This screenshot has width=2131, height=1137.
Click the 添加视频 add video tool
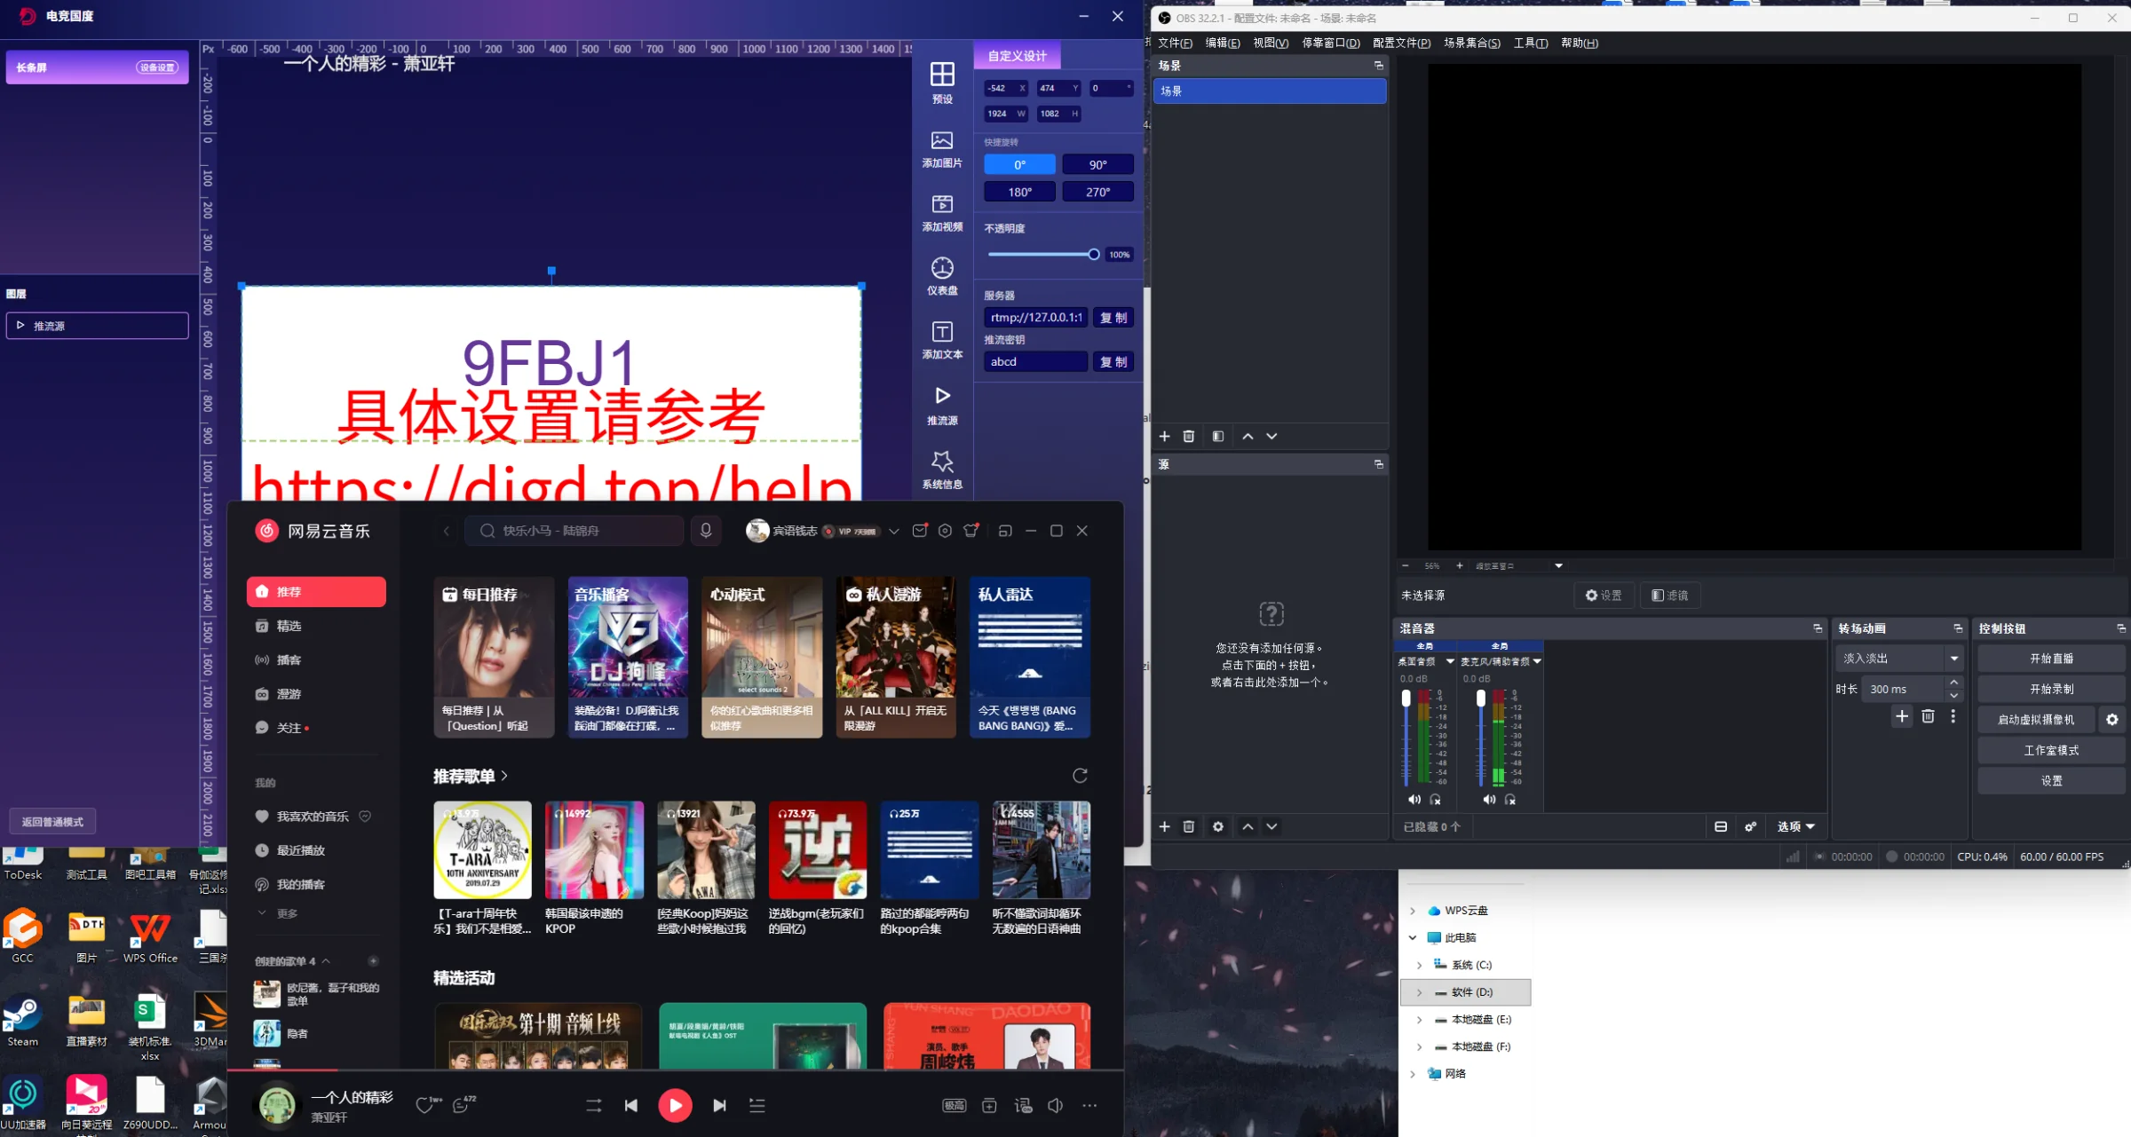(942, 213)
